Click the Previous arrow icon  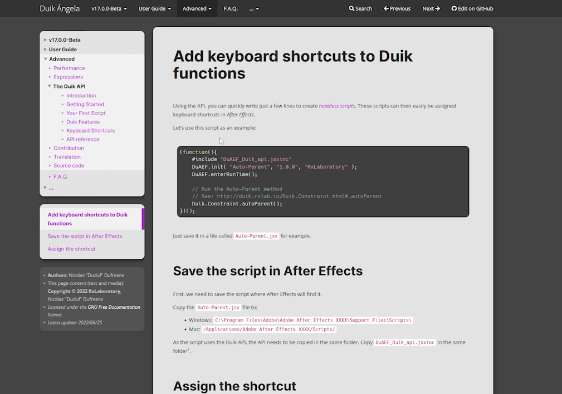pyautogui.click(x=387, y=9)
